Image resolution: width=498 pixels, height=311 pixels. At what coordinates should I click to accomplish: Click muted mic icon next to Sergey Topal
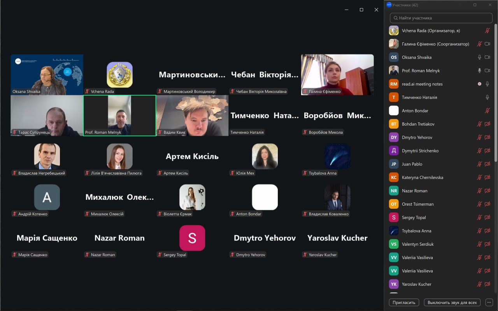click(x=480, y=217)
